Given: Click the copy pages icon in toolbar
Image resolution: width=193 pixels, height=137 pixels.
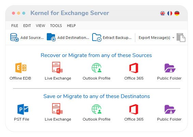Looking at the screenshot, I should click(181, 38).
